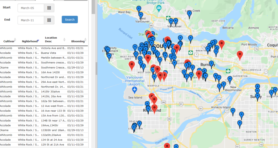Select the 29A Ave east Nort... row

click(x=44, y=82)
